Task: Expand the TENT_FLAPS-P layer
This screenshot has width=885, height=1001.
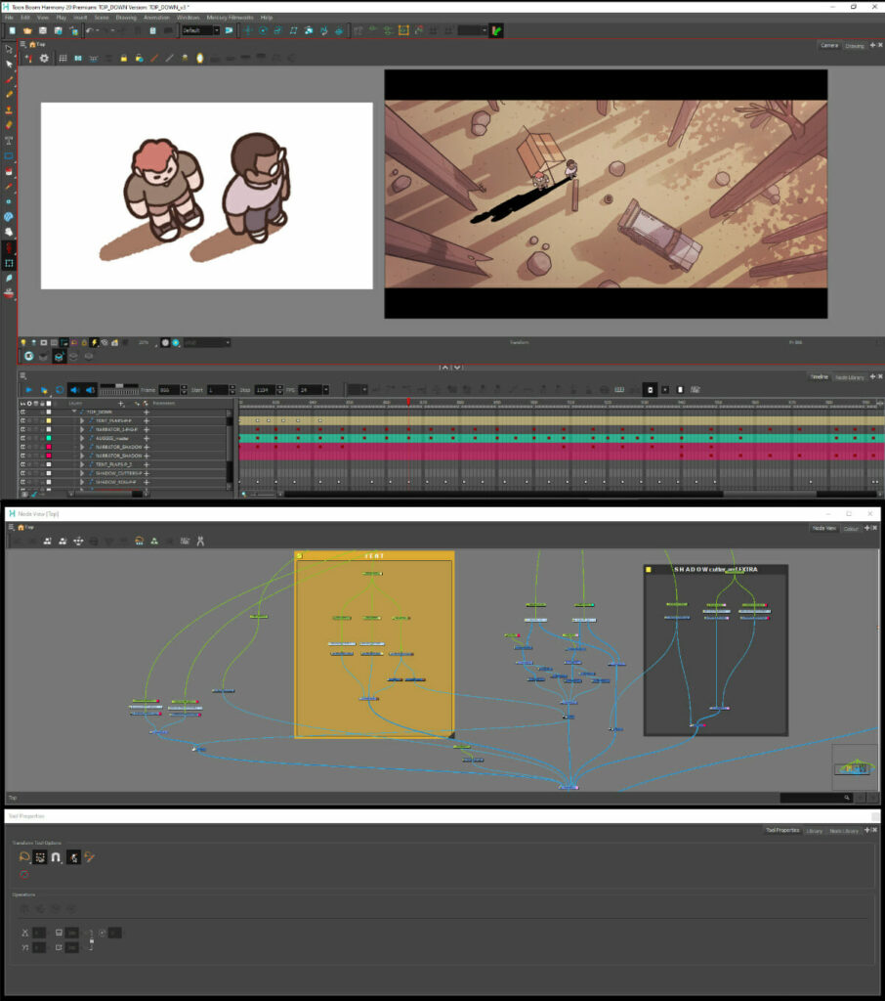Action: click(x=82, y=420)
